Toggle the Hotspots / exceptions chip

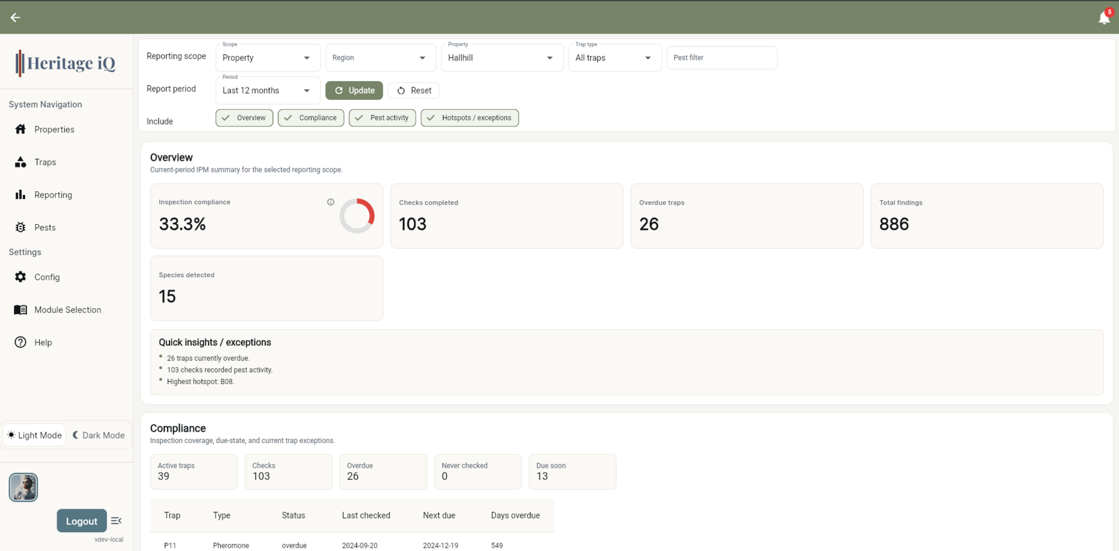(470, 118)
